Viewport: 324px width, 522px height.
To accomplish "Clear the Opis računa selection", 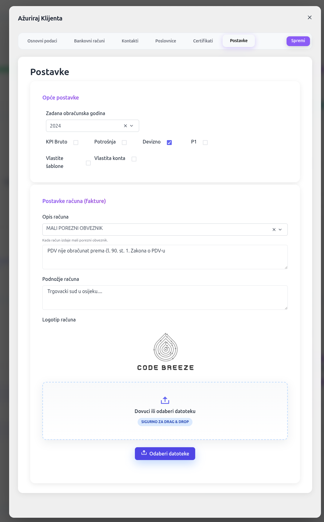I will [x=274, y=230].
